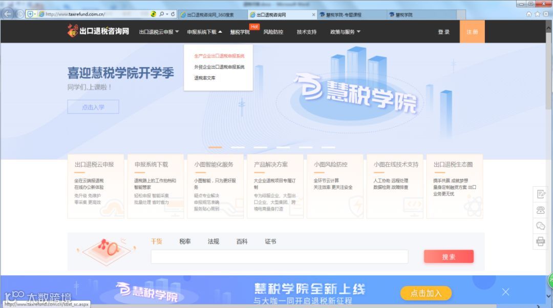Select the 干货 search category tab
The width and height of the screenshot is (553, 308).
(x=156, y=241)
